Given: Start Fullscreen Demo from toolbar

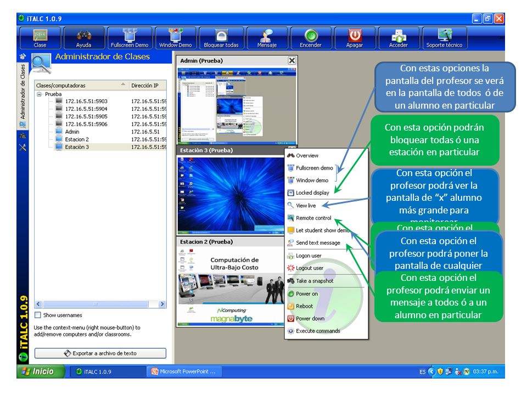Looking at the screenshot, I should (x=130, y=38).
